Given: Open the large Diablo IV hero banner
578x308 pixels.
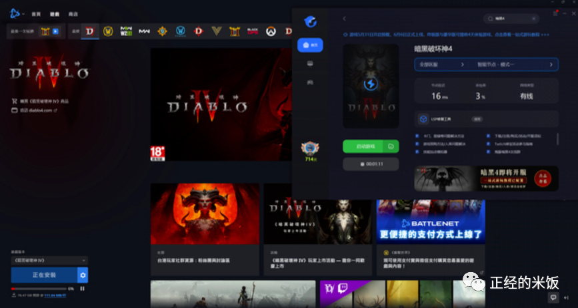Looking at the screenshot, I should coord(221,104).
